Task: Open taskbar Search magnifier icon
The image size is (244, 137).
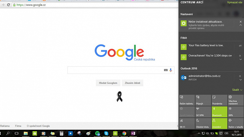Action: [8, 133]
